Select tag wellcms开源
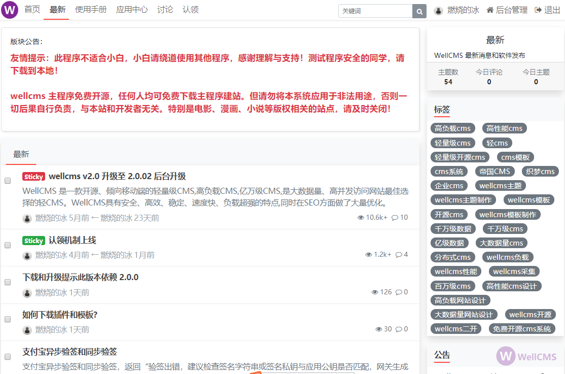This screenshot has height=374, width=565. pos(531,315)
